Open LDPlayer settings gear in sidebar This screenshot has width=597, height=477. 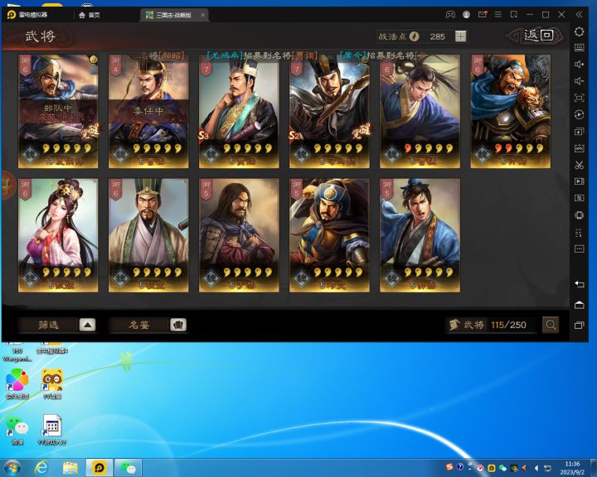coord(579,31)
